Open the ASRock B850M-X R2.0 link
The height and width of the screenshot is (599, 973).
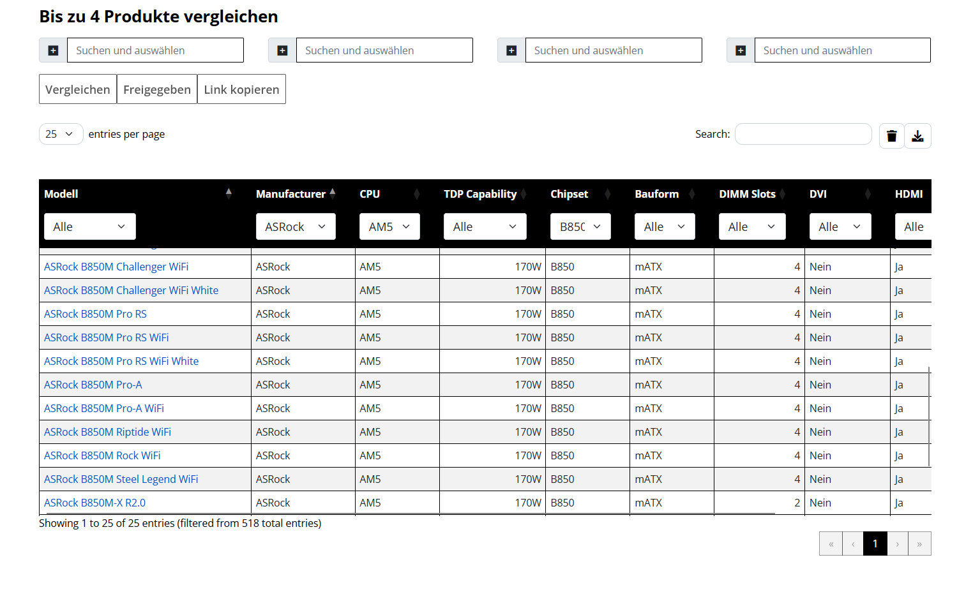pyautogui.click(x=94, y=503)
